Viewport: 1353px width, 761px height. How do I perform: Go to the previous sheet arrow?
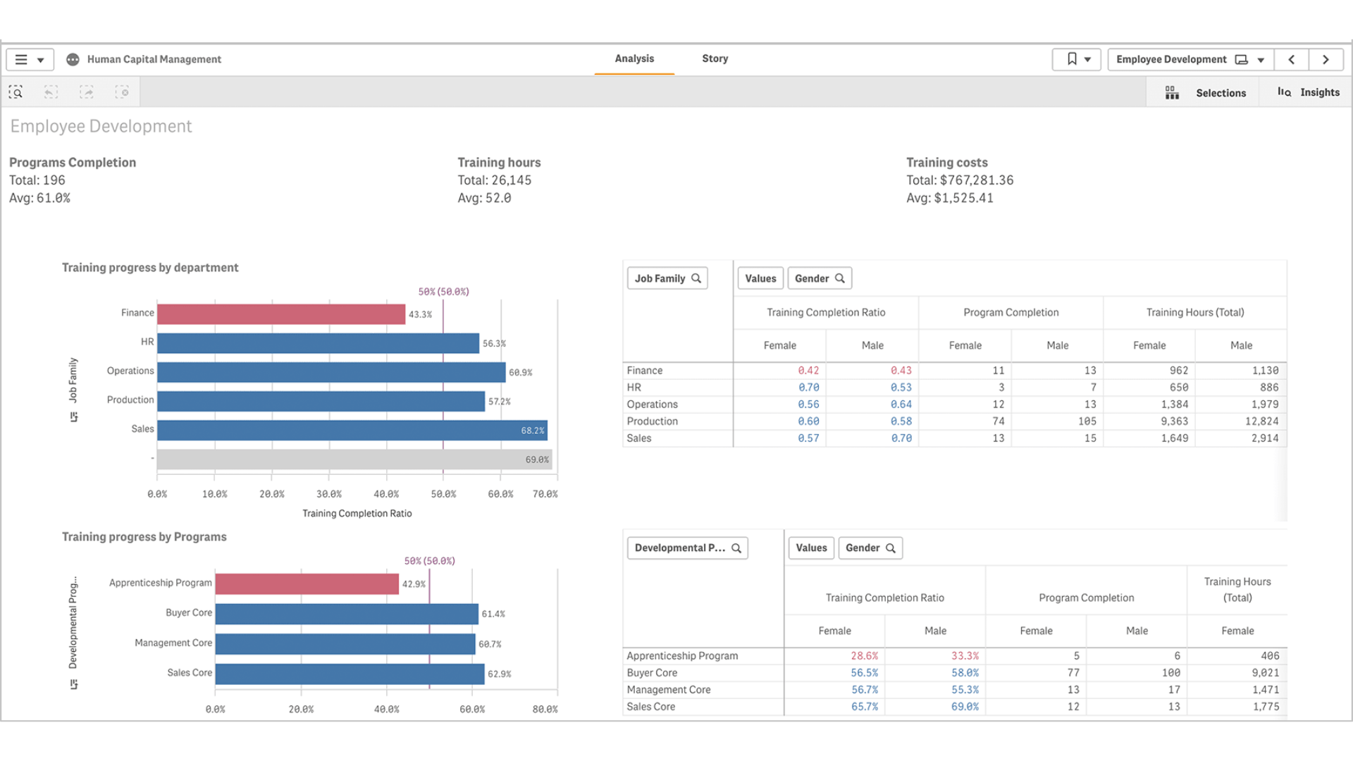coord(1292,60)
